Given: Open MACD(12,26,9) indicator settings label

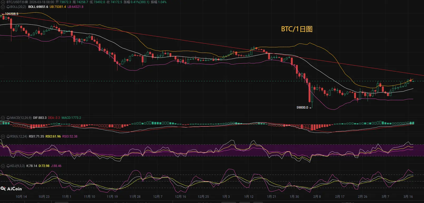Looking at the screenshot, I should [x=21, y=118].
